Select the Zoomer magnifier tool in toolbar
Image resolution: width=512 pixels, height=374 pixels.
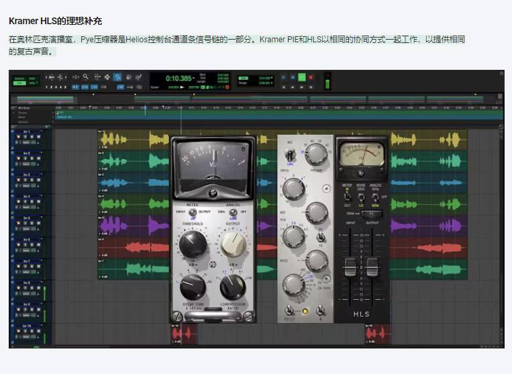point(85,77)
